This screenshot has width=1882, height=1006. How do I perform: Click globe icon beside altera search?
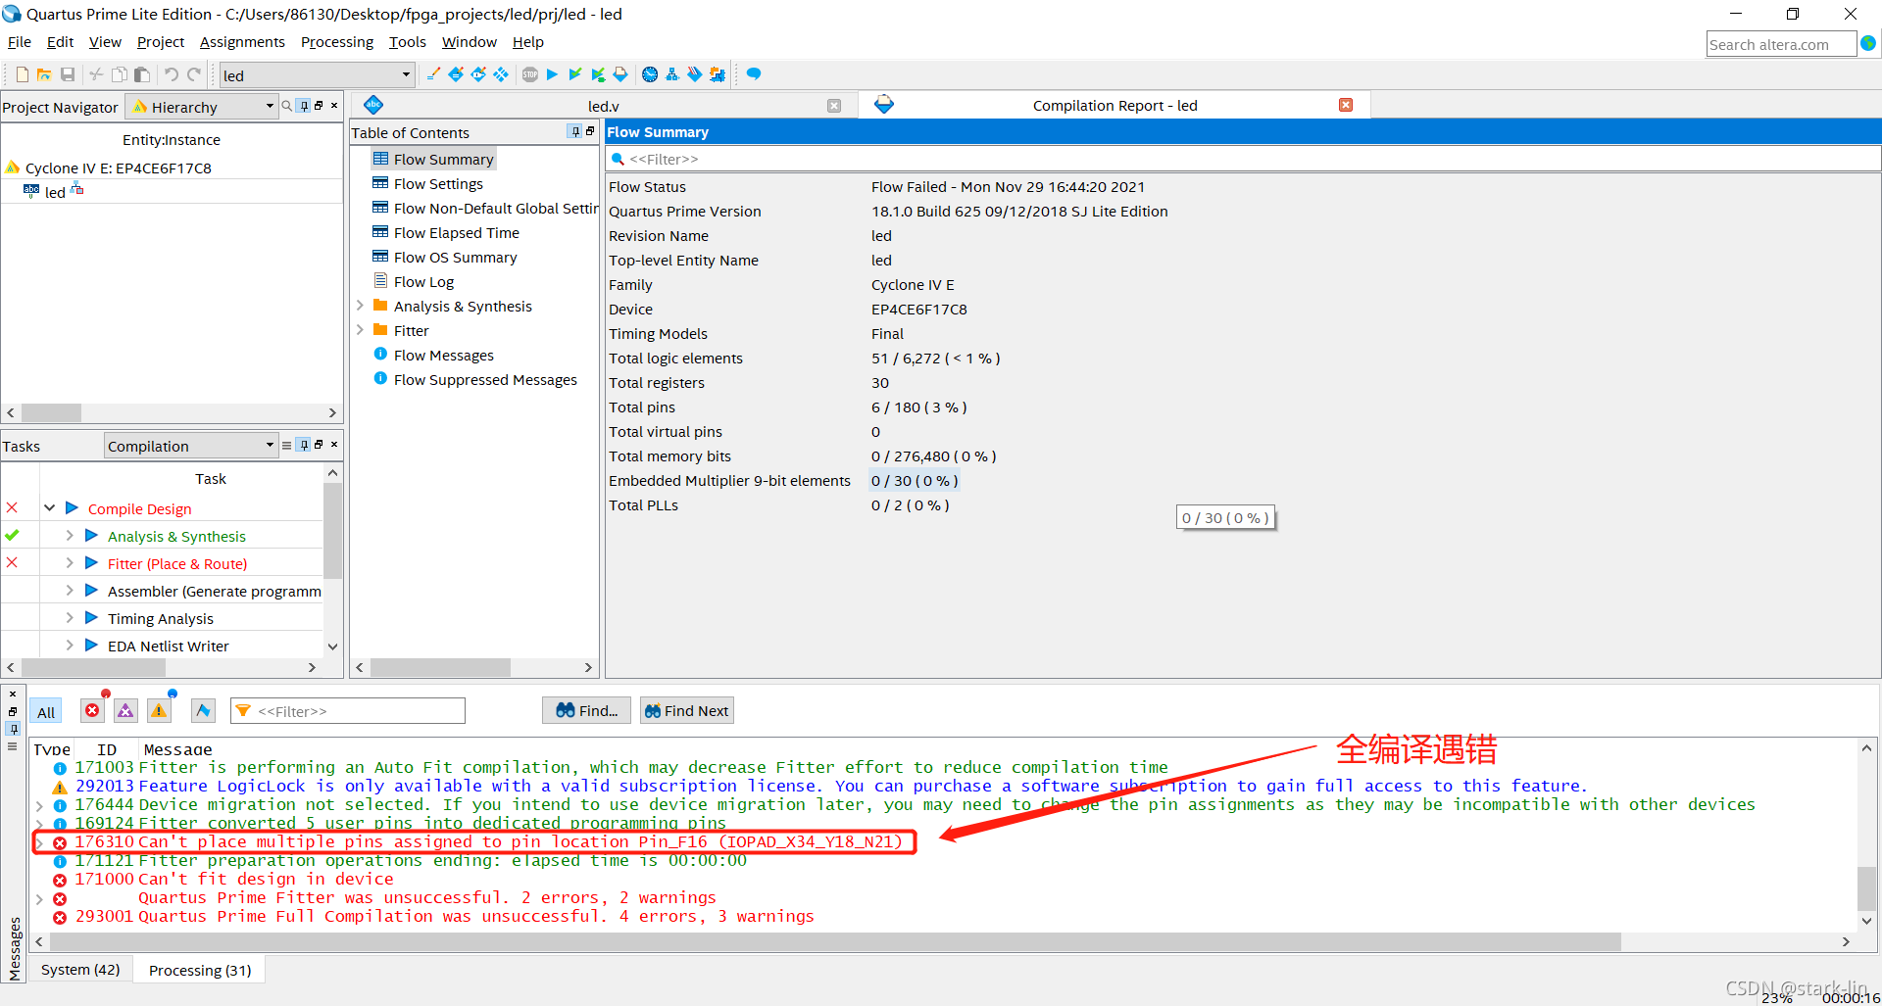tap(1868, 43)
